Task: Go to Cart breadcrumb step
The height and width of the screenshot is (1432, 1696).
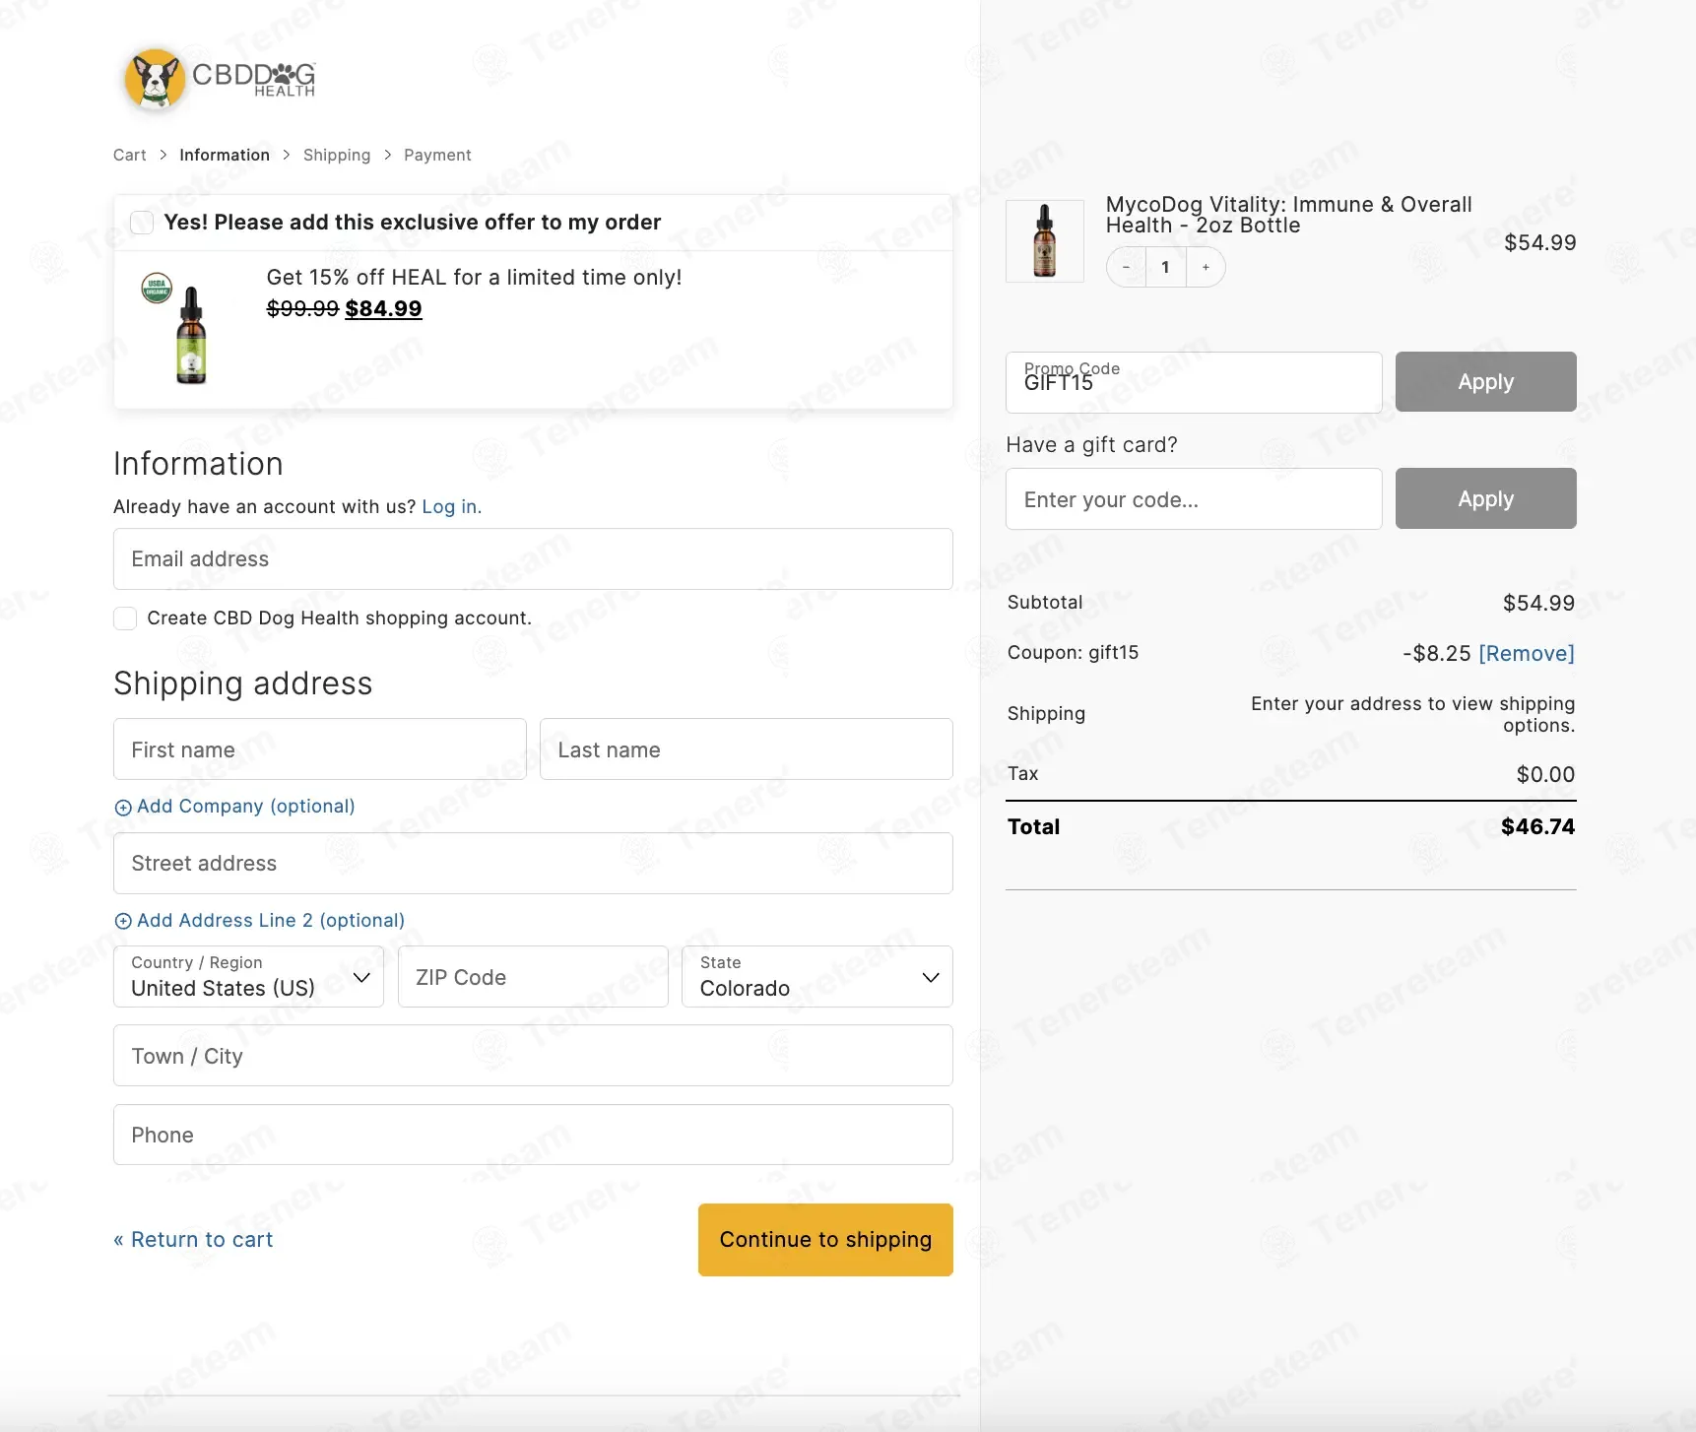Action: pos(130,156)
